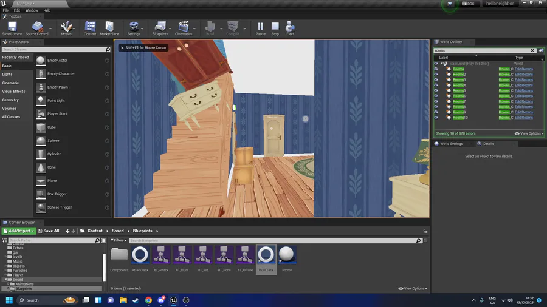The image size is (547, 307).
Task: Stop the play session
Action: coord(275,29)
